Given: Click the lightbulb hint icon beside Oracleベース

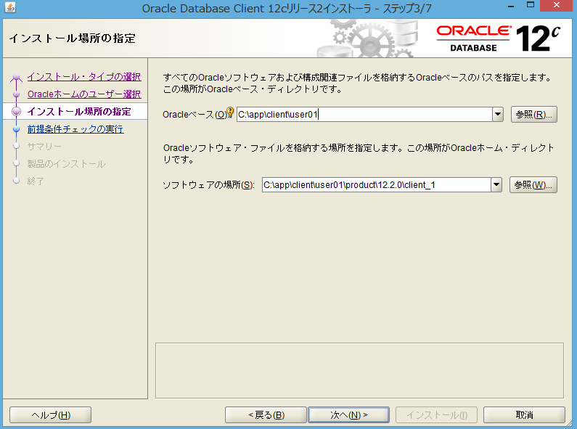Looking at the screenshot, I should pyautogui.click(x=230, y=112).
